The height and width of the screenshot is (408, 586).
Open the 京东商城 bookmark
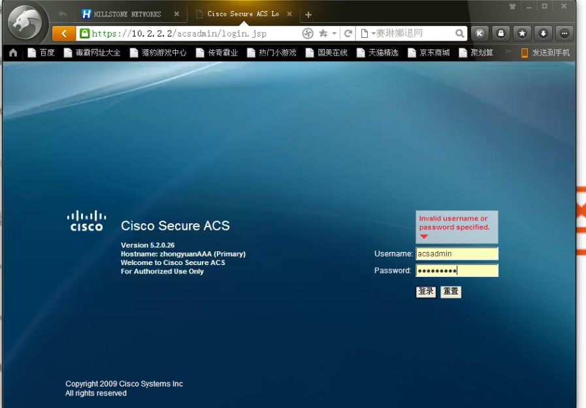click(x=429, y=53)
